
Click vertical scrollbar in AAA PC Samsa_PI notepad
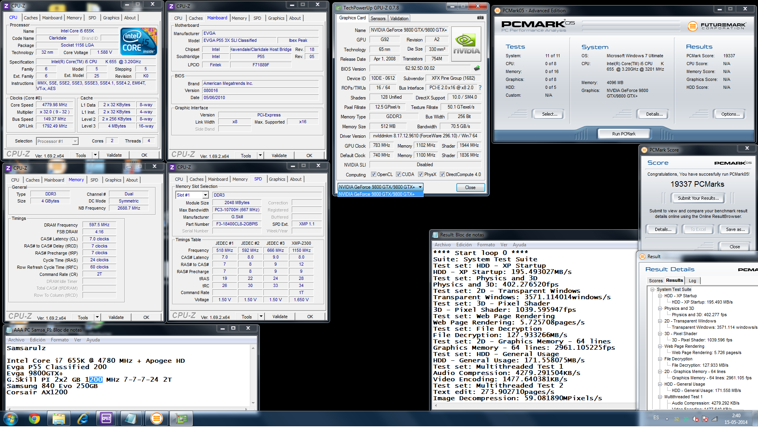pos(253,375)
